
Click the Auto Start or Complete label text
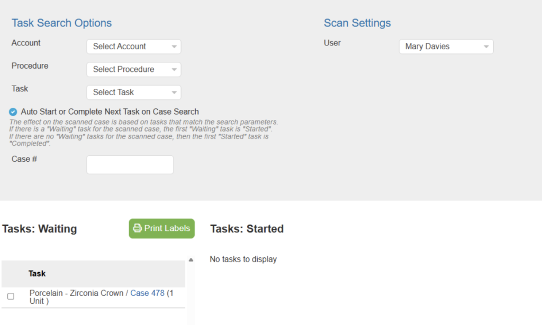110,112
